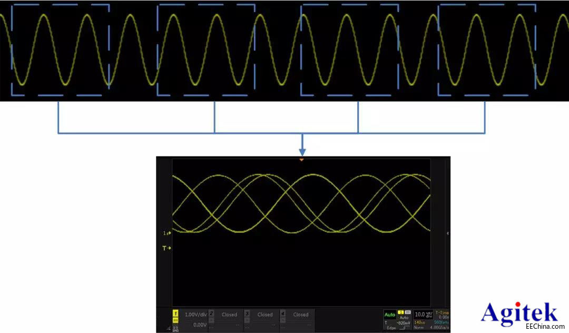Click the Edge trigger type label

click(391, 328)
